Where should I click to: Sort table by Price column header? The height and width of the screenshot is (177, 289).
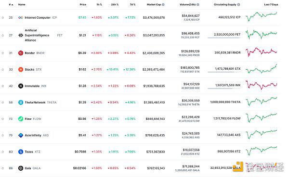click(83, 5)
